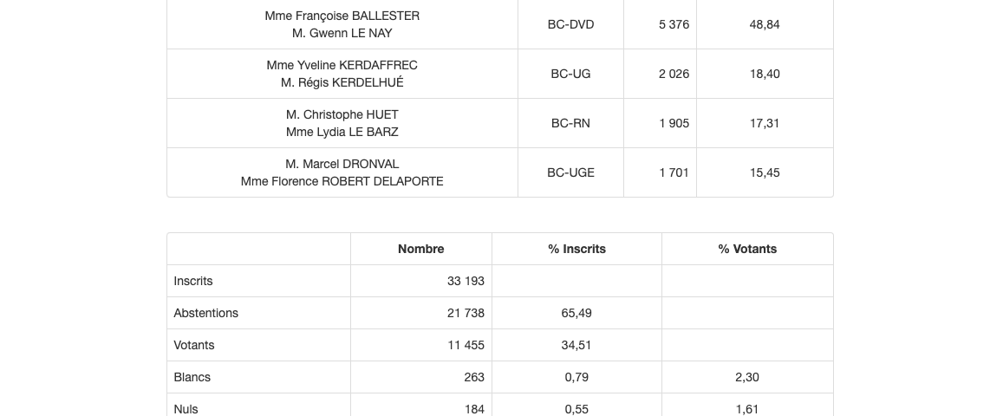
Task: Click the name Mme Yveline KERDAFFREC
Action: click(342, 65)
